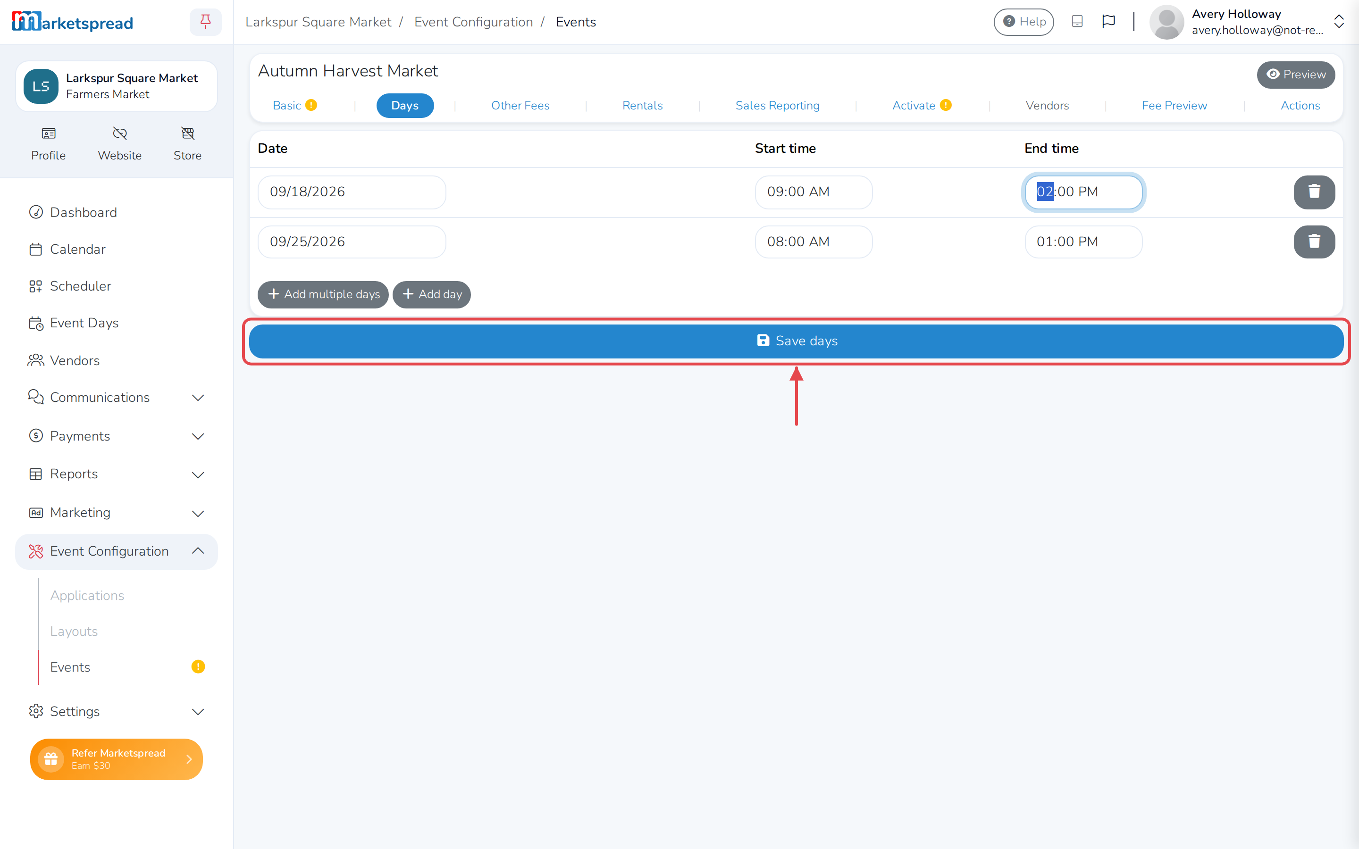Open the Refer Marketspread banner
1359x849 pixels.
116,759
